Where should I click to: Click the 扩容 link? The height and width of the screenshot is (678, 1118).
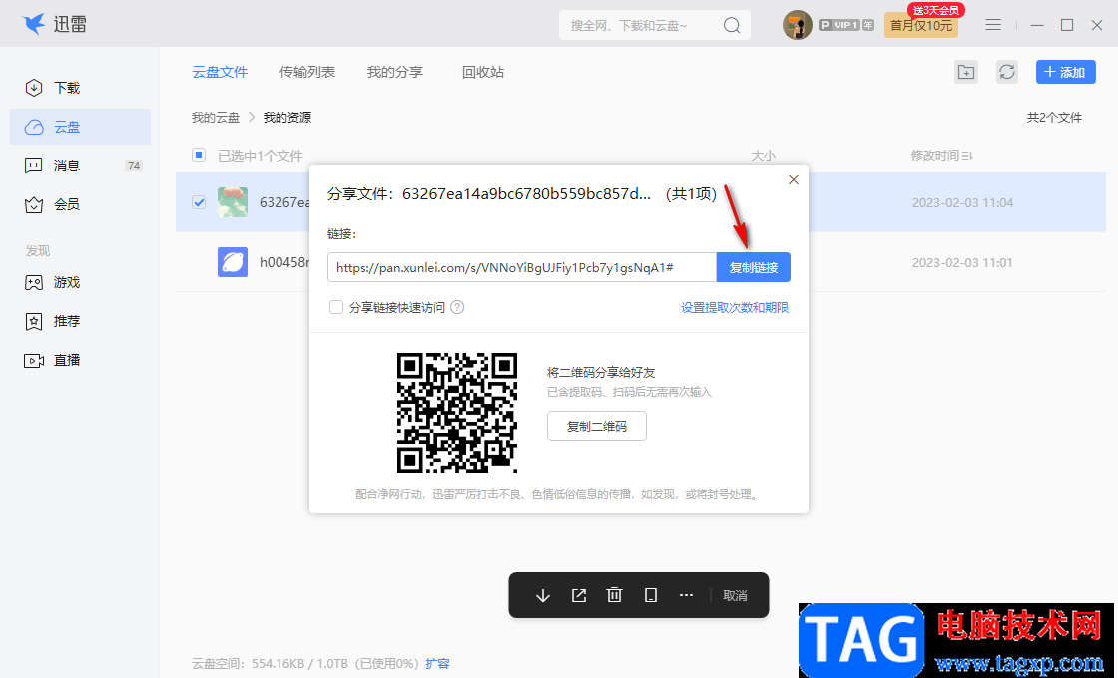437,663
